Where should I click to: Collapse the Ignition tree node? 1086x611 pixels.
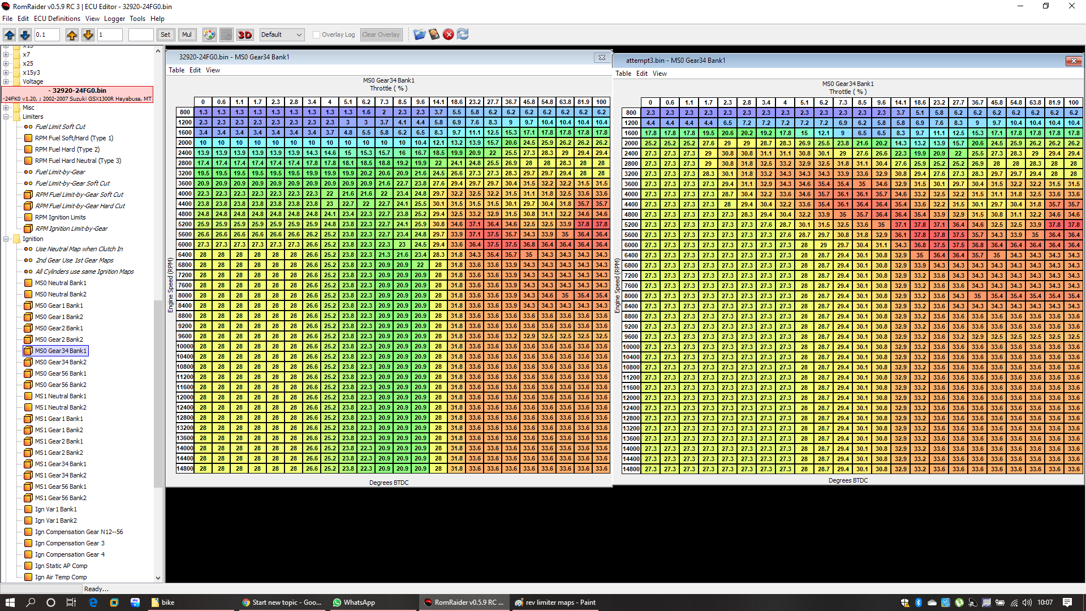6,239
